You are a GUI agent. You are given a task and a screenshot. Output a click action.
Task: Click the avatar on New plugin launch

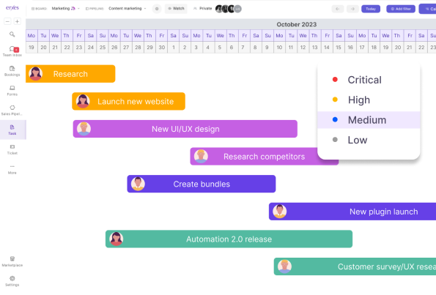click(280, 212)
